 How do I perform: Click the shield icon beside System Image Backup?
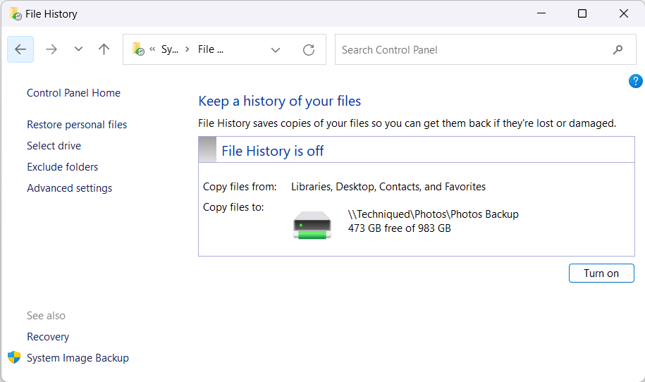click(x=14, y=357)
